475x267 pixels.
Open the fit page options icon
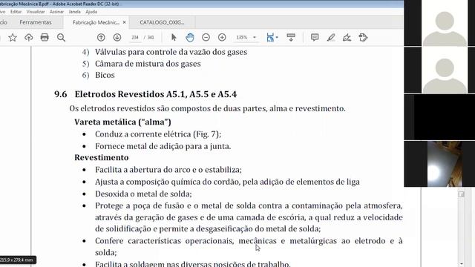(x=270, y=38)
